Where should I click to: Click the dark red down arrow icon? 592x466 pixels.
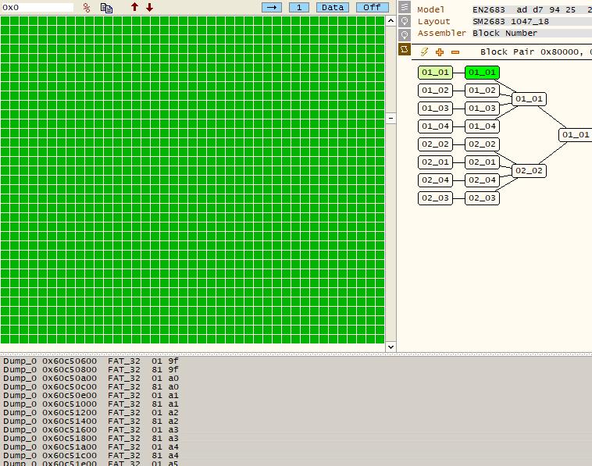pyautogui.click(x=149, y=7)
